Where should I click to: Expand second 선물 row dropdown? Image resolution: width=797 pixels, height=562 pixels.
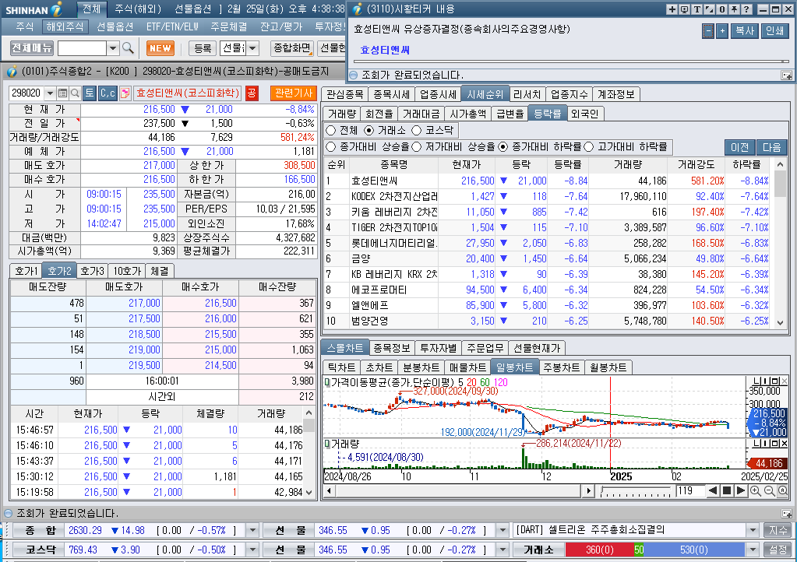pos(503,550)
